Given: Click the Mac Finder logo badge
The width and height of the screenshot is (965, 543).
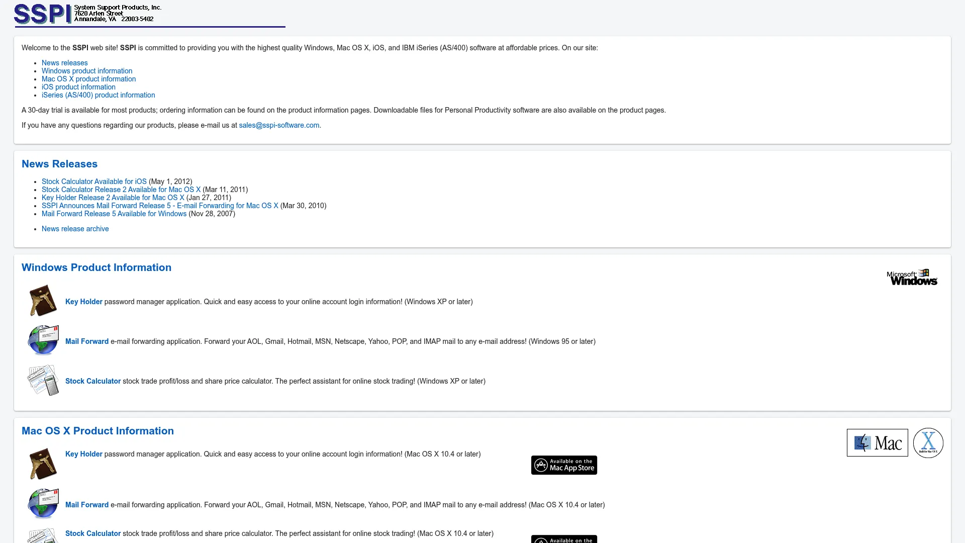Looking at the screenshot, I should tap(877, 442).
